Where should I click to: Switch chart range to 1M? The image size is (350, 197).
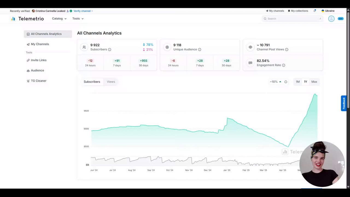pyautogui.click(x=298, y=82)
